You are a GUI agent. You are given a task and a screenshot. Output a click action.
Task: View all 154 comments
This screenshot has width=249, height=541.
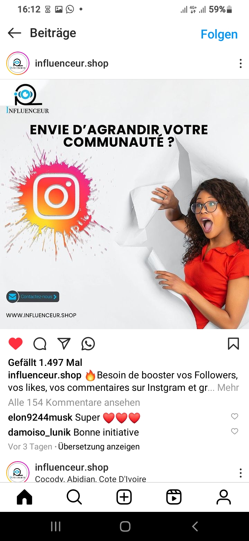pyautogui.click(x=74, y=402)
